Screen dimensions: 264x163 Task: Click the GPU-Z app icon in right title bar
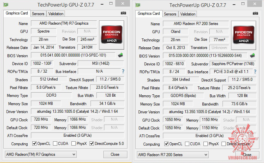(138, 5)
